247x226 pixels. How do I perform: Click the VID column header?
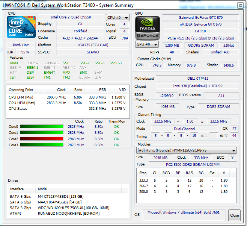[118, 90]
